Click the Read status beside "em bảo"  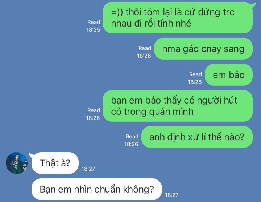point(195,78)
